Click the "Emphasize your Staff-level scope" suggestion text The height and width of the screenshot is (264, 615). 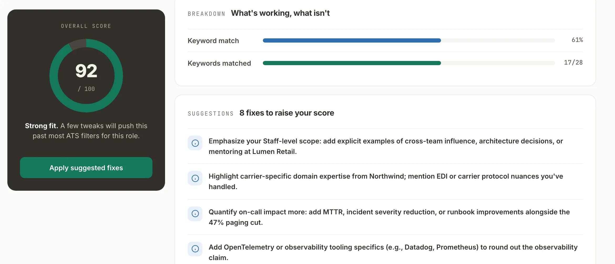pos(386,146)
